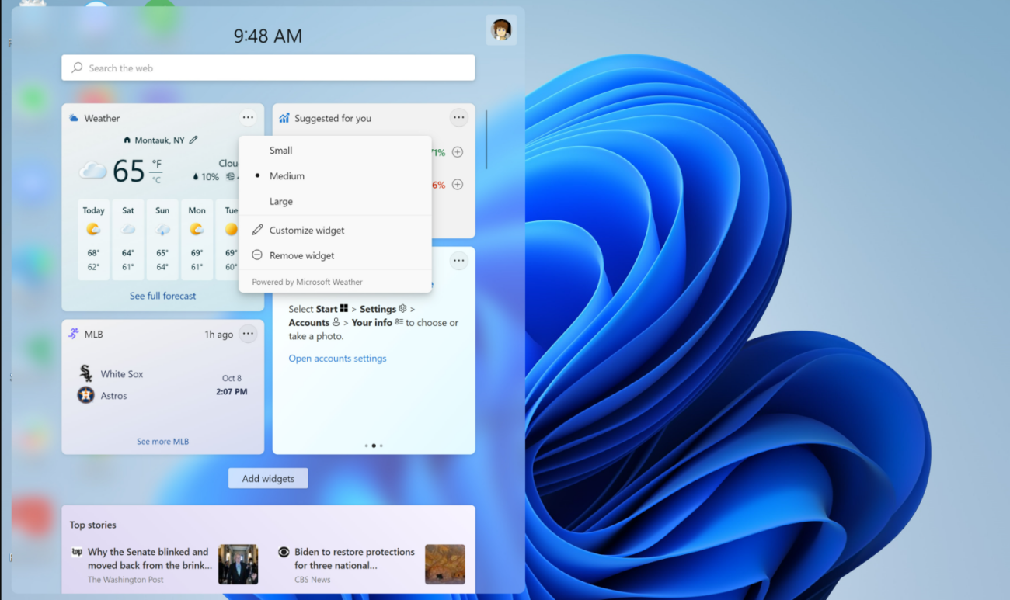The width and height of the screenshot is (1010, 600).
Task: Open the user profile avatar
Action: click(501, 30)
